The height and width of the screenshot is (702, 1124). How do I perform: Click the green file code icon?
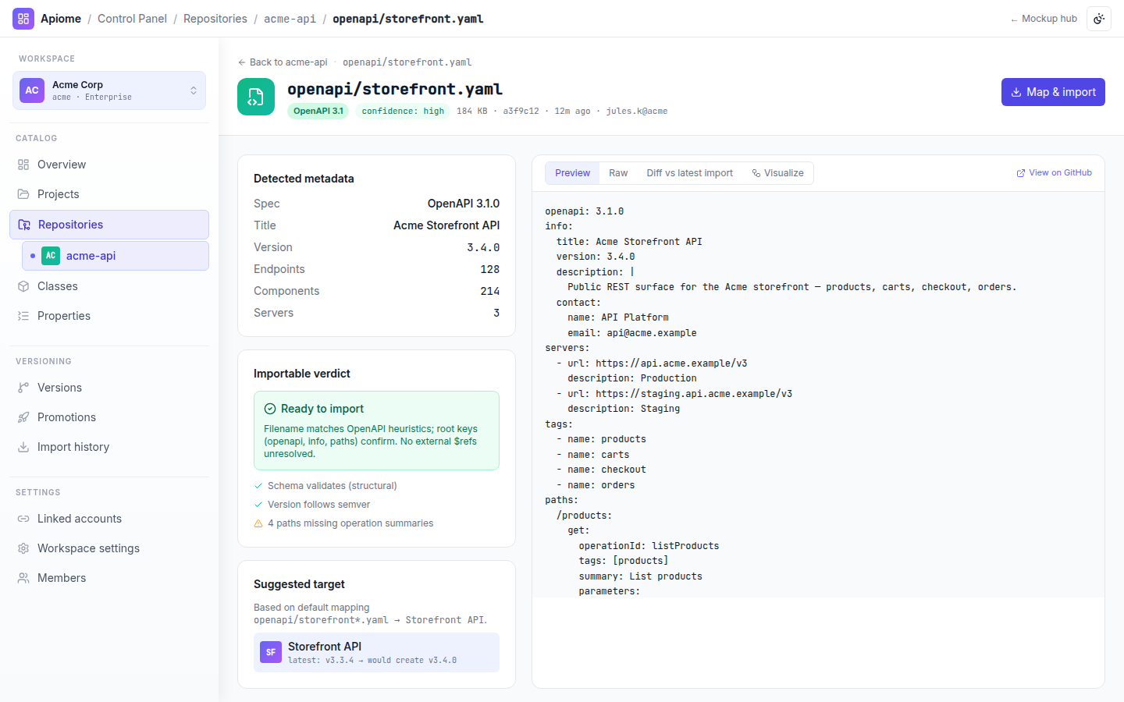click(256, 97)
